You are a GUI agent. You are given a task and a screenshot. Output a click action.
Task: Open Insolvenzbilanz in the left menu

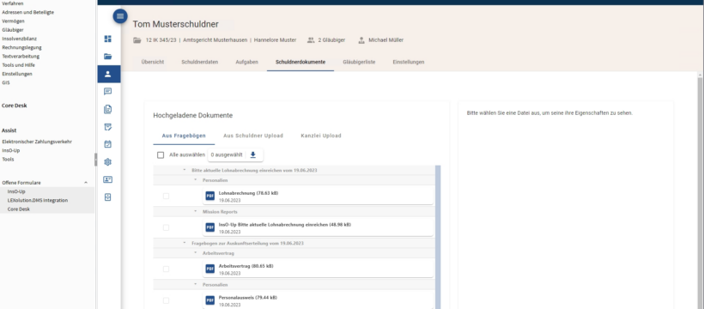tap(19, 39)
